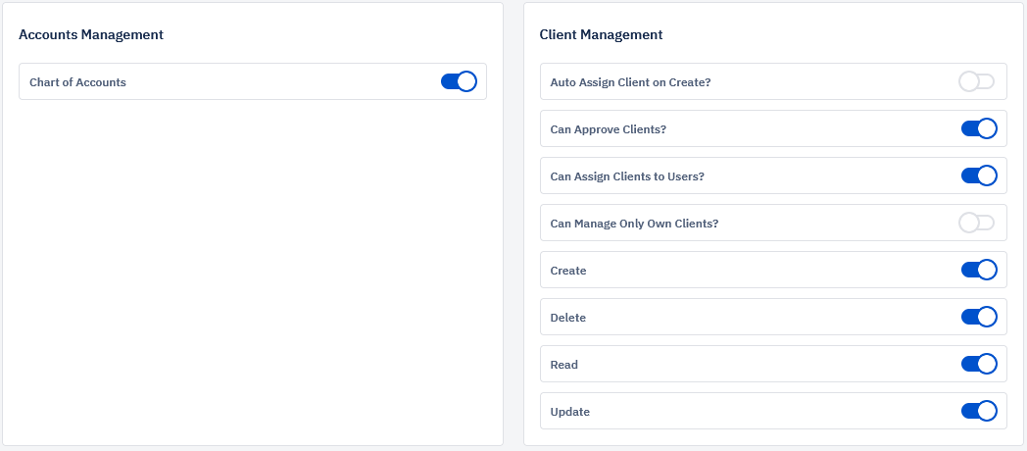Click the Read label text
The height and width of the screenshot is (451, 1027).
coord(564,365)
